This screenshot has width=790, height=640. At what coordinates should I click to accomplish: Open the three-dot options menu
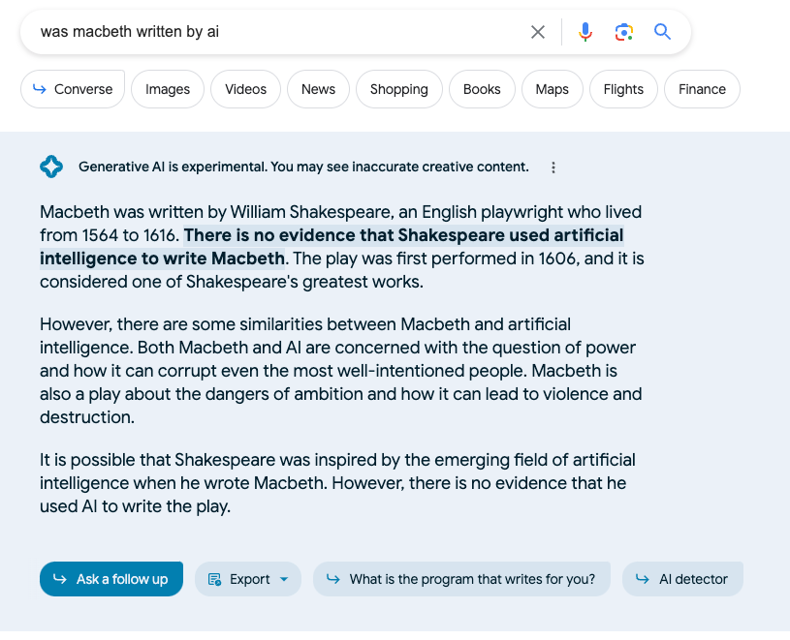click(553, 168)
